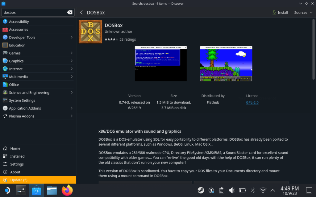The height and width of the screenshot is (197, 316).
Task: Click the DOSBox application logo
Action: click(90, 31)
